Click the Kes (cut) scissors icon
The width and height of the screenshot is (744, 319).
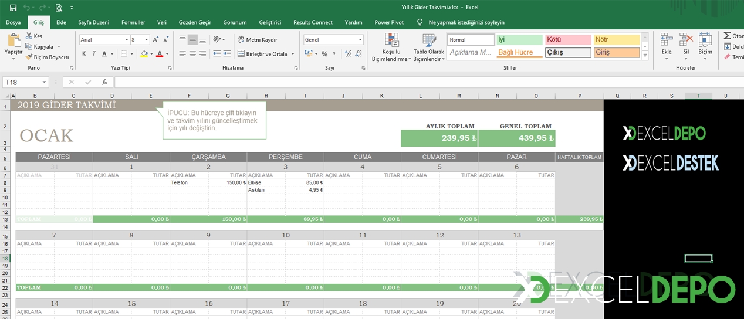[29, 36]
